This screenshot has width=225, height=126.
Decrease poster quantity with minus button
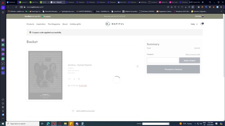pos(69,79)
